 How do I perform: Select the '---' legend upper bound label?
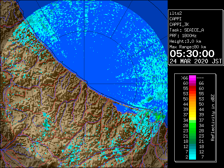(200, 78)
